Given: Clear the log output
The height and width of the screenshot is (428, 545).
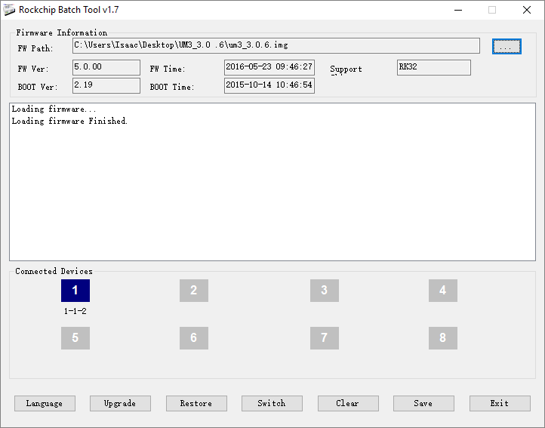Looking at the screenshot, I should coord(347,403).
